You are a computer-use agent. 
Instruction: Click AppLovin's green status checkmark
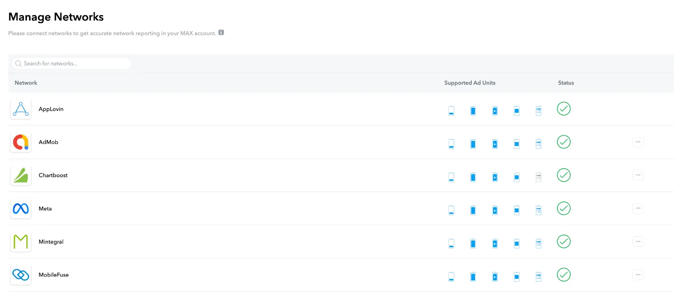tap(564, 108)
